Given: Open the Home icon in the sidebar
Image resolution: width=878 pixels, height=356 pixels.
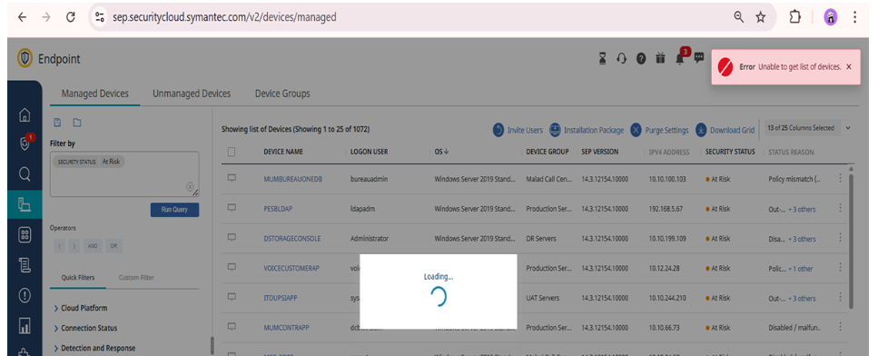Looking at the screenshot, I should pos(25,115).
